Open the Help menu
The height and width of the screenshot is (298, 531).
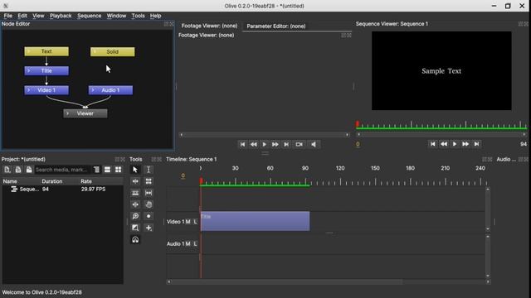click(155, 16)
